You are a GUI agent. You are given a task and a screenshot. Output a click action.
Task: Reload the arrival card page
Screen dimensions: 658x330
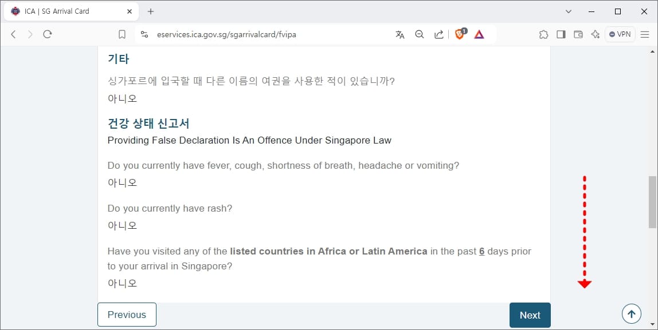[x=48, y=34]
